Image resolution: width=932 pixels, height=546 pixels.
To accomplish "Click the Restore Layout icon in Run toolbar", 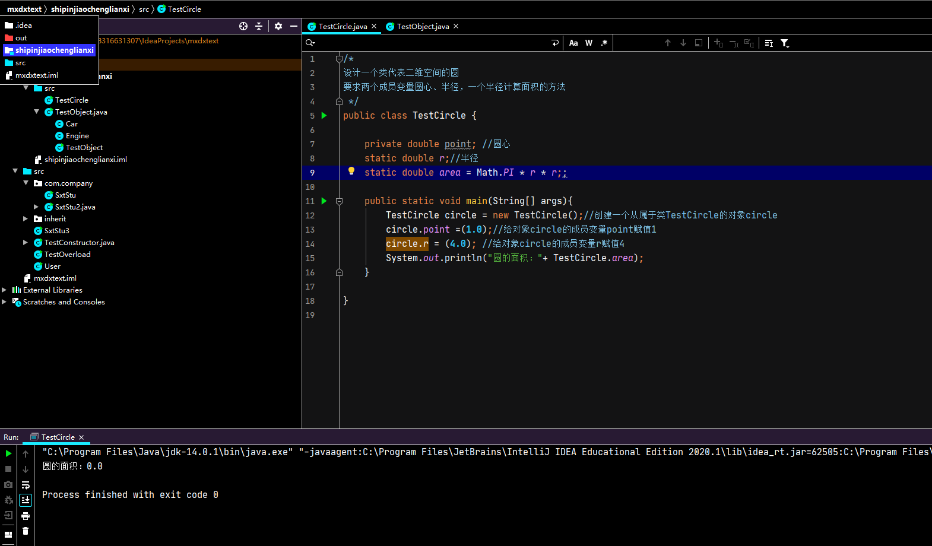I will pyautogui.click(x=8, y=534).
